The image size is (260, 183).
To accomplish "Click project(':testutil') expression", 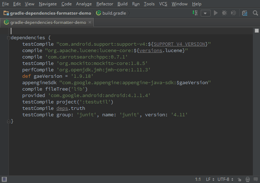I will click(85, 102).
